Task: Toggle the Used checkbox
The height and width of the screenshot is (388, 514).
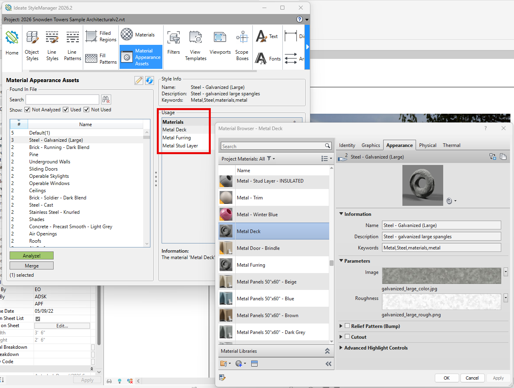Action: point(66,110)
